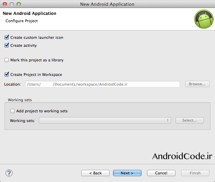The width and height of the screenshot is (215, 182).
Task: Open the Working sets dropdown
Action: (105, 120)
